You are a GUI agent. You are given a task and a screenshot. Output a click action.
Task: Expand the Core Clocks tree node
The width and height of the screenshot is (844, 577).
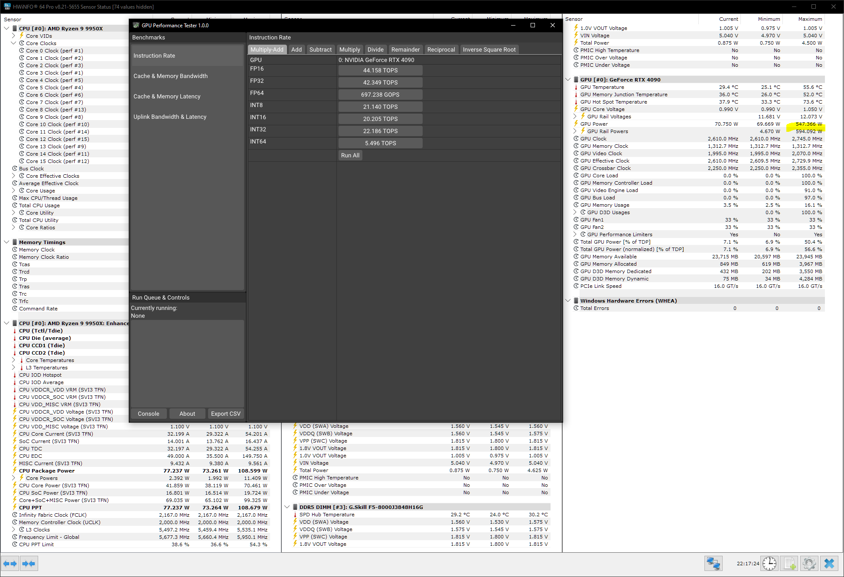pos(13,43)
